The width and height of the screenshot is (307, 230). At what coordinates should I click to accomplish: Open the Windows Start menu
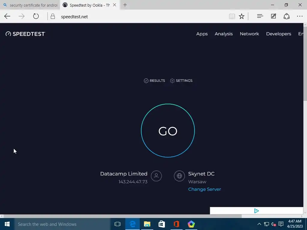click(7, 224)
